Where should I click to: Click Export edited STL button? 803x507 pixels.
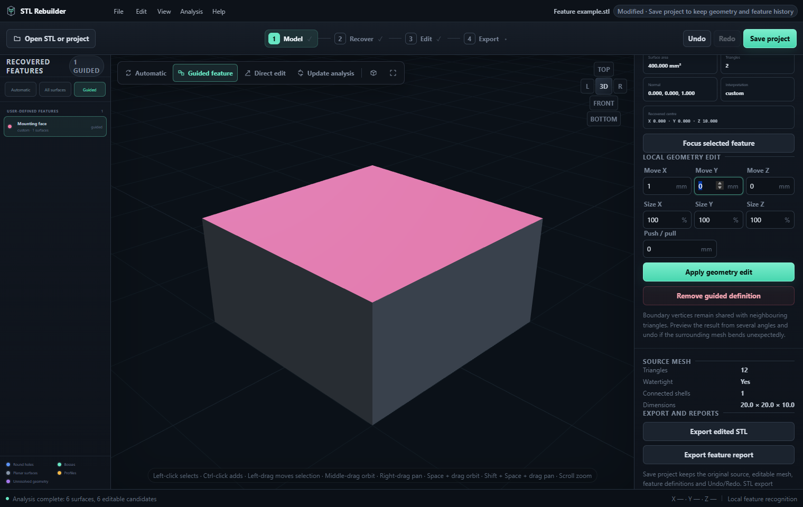click(718, 431)
